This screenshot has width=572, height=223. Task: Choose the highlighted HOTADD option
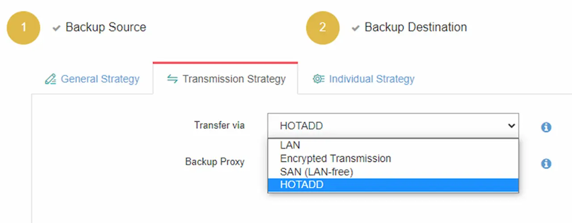pyautogui.click(x=393, y=185)
